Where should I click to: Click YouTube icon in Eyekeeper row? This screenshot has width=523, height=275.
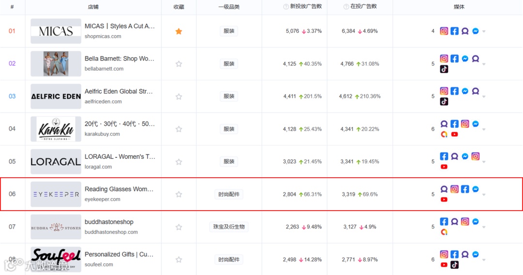444,199
